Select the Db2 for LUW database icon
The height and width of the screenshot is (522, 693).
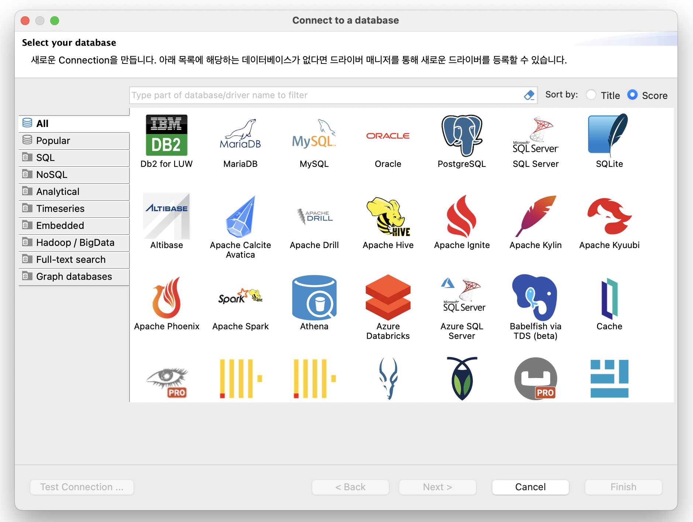pos(166,135)
